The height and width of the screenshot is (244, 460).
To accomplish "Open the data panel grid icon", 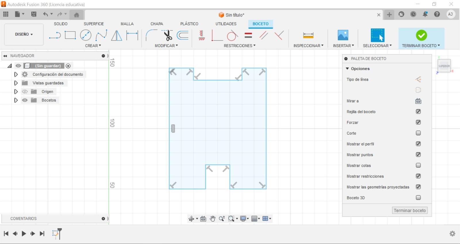I will [x=6, y=14].
